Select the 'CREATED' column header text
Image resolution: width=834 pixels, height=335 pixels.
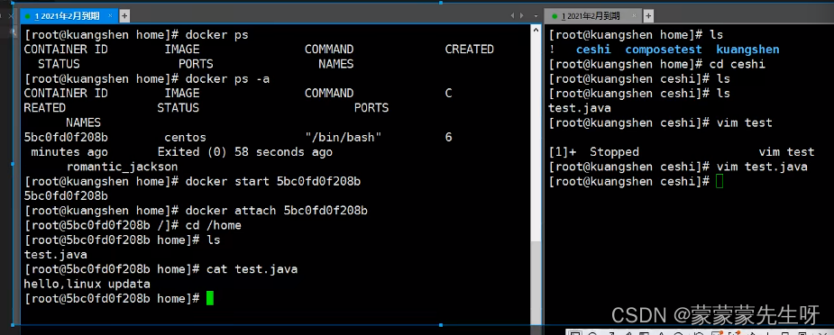point(469,50)
